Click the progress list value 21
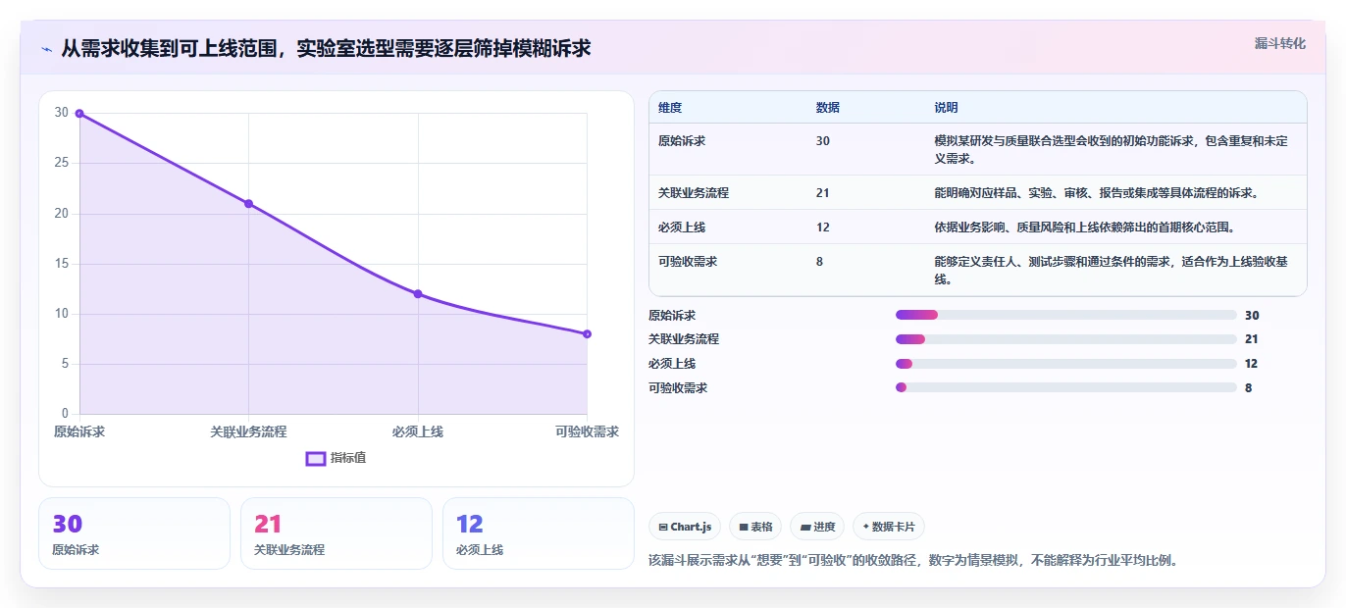 [x=1252, y=339]
